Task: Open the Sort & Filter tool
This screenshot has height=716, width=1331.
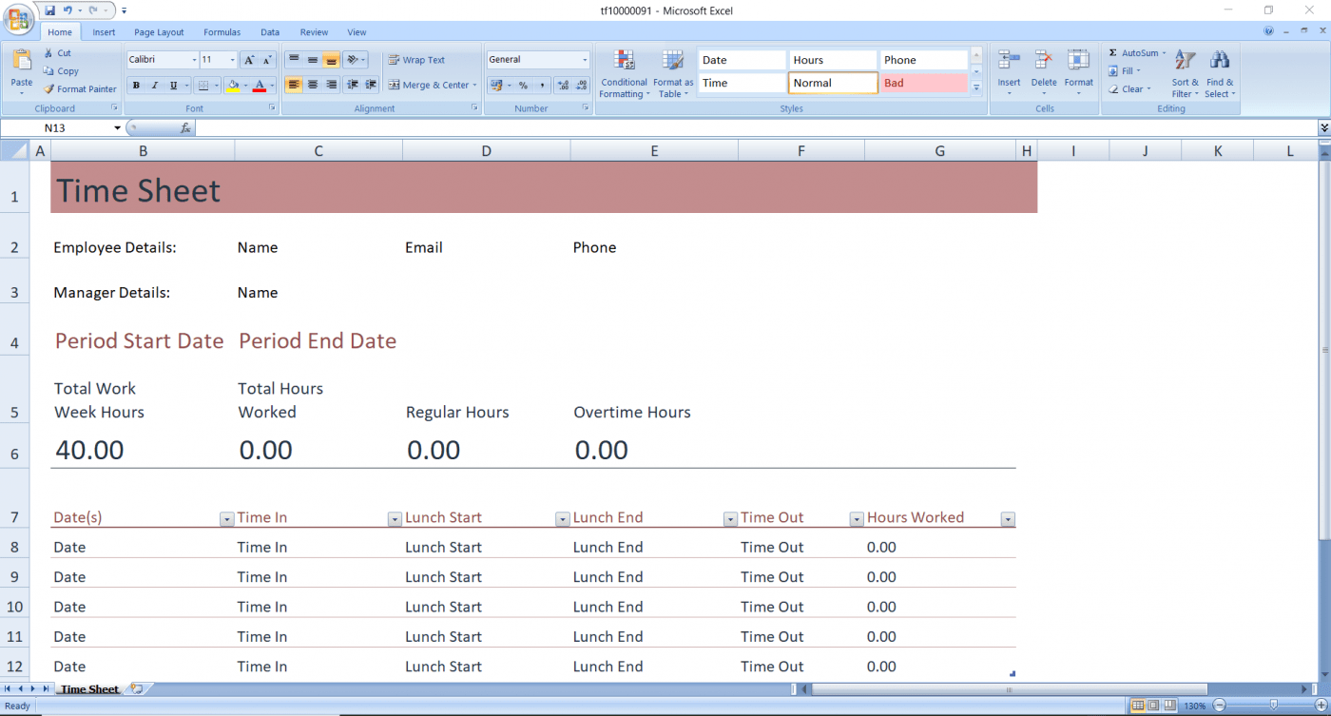Action: click(1185, 73)
